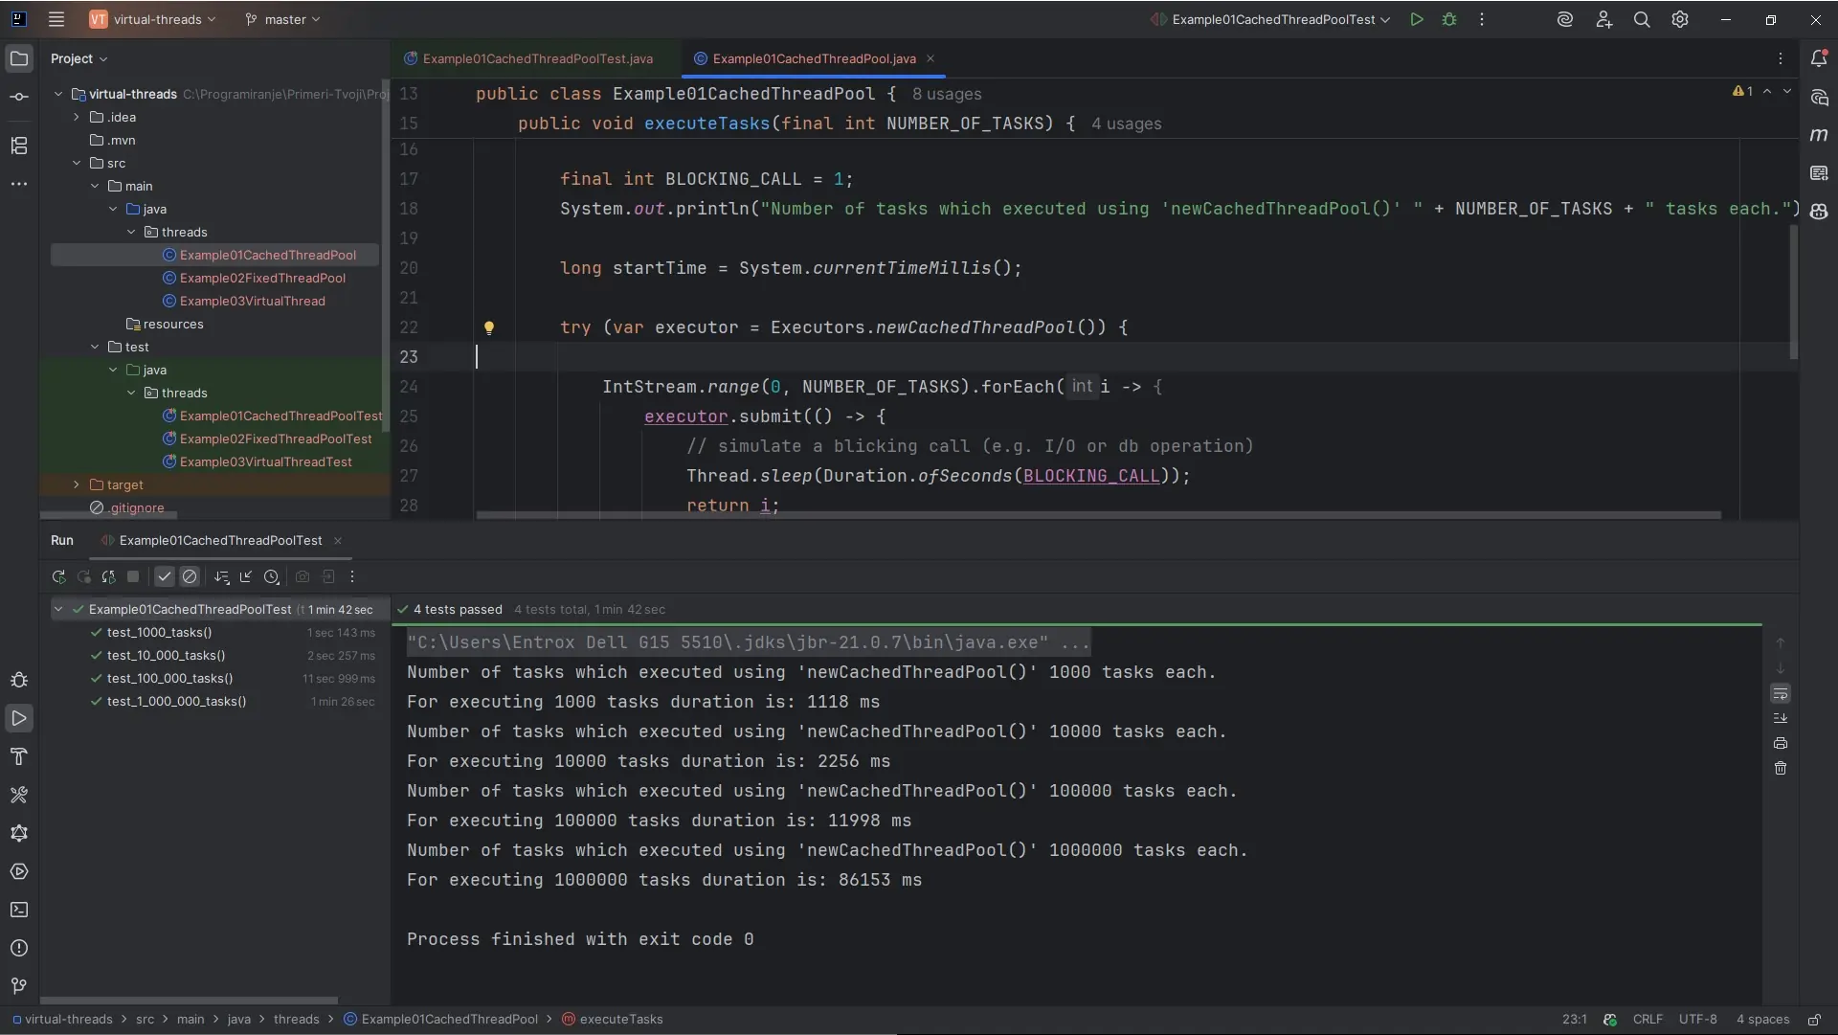Open the Terminal tool window

click(19, 911)
